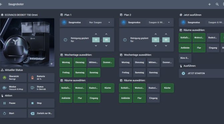The height and width of the screenshot is (124, 224).
Task: Open the Plan 1 Nur Saugen dropdown
Action: click(100, 22)
